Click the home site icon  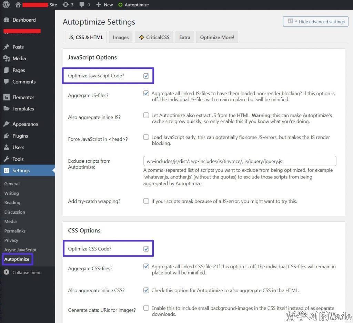tap(18, 5)
